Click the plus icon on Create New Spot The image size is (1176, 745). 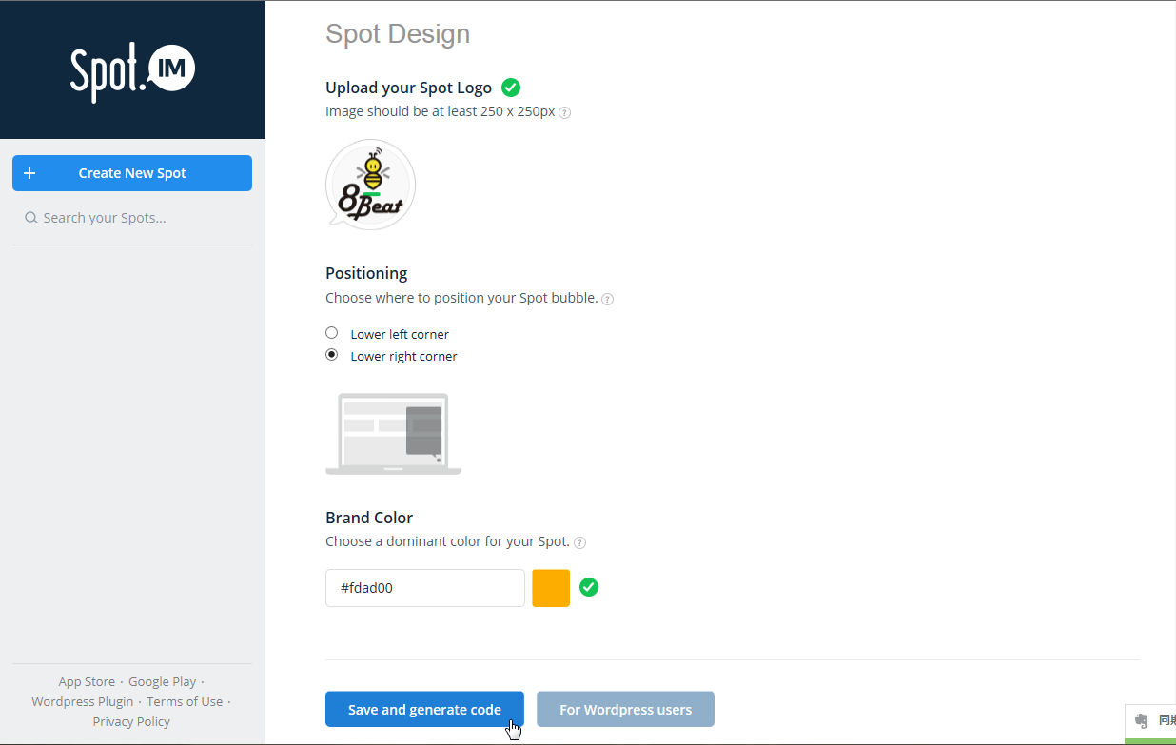coord(29,173)
